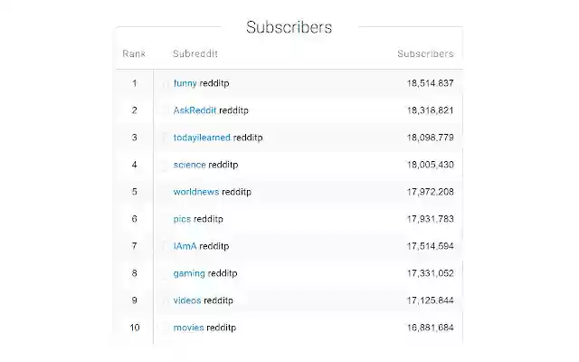Sort by Subscribers column header
The image size is (579, 362).
click(425, 54)
